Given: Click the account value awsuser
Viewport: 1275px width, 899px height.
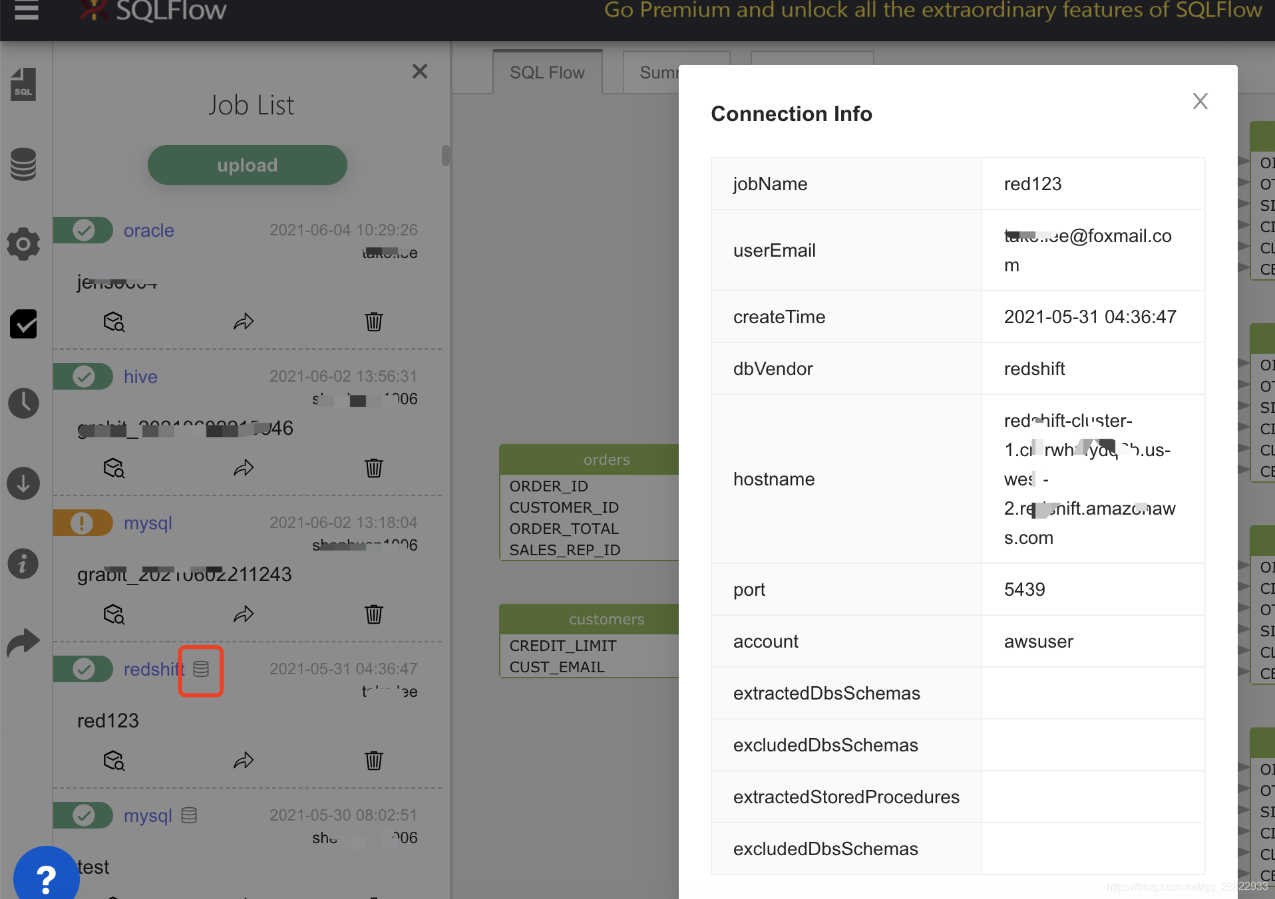Looking at the screenshot, I should tap(1038, 642).
